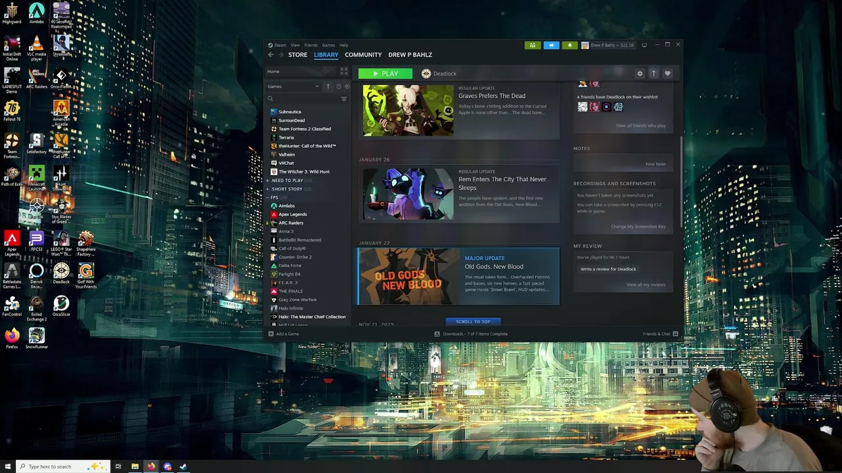Viewport: 842px width, 473px height.
Task: Click View all friends who play
Action: coord(641,125)
